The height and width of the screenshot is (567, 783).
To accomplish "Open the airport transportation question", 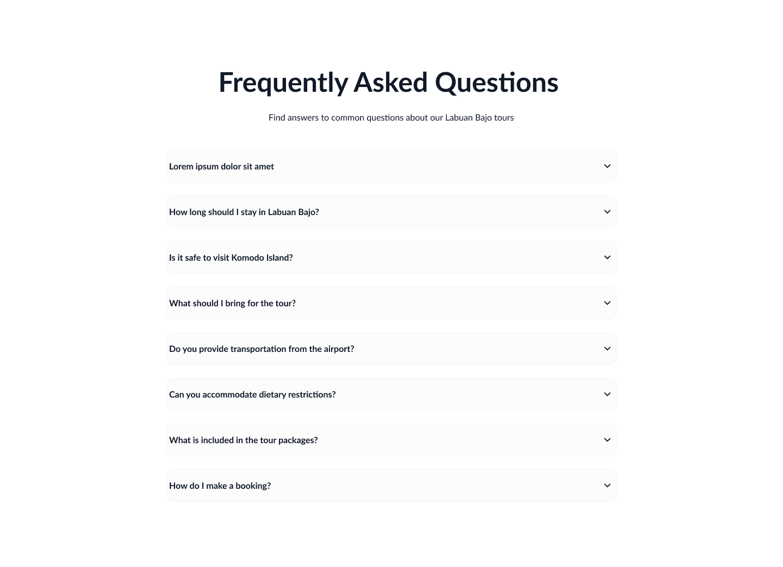I will 391,349.
